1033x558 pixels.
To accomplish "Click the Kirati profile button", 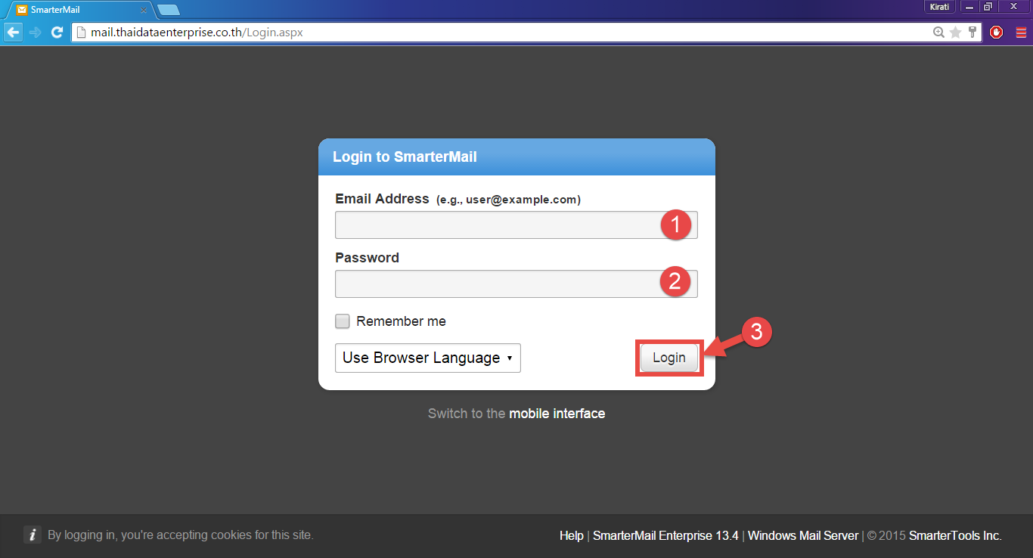I will point(938,7).
